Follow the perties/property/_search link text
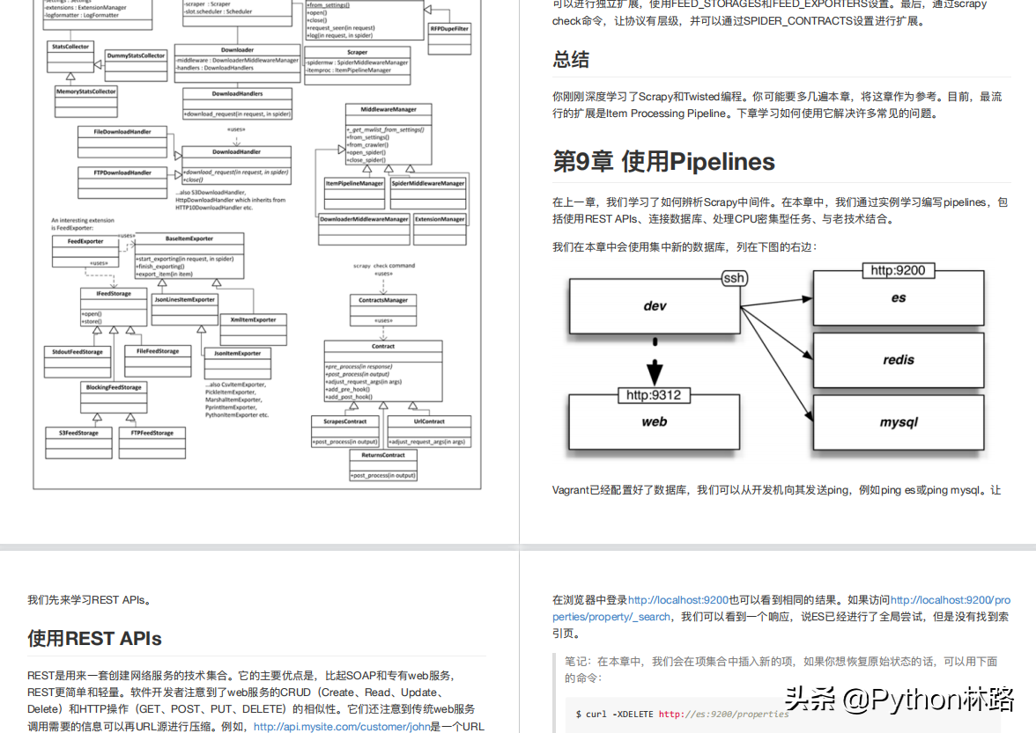 pyautogui.click(x=611, y=617)
